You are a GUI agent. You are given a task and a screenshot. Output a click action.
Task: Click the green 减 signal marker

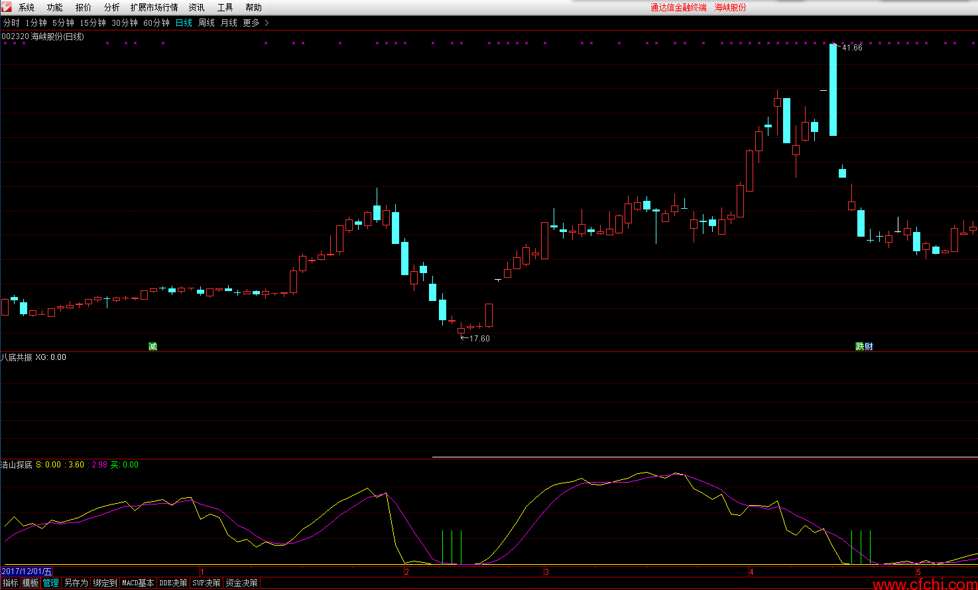coord(153,346)
